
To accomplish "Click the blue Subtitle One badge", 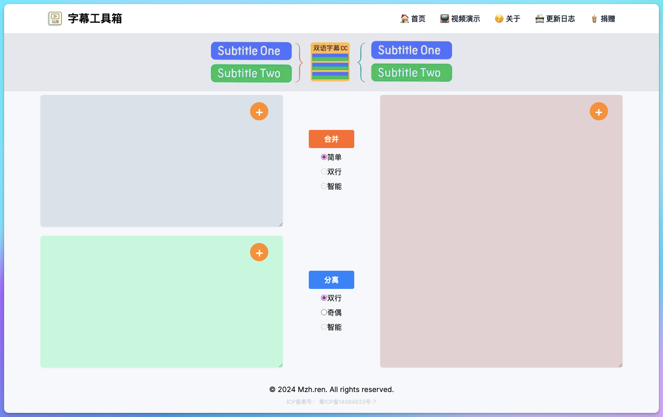I will pyautogui.click(x=251, y=51).
